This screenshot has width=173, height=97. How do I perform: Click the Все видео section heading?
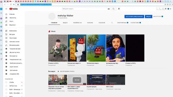click(52, 71)
